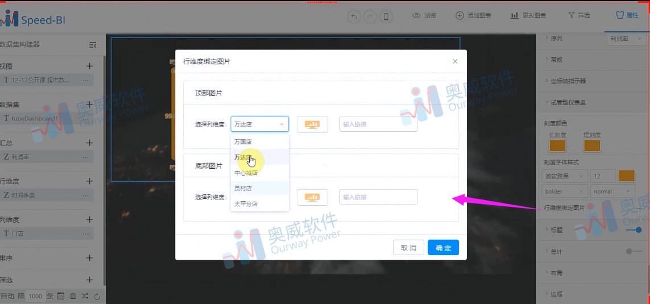650x304 pixels.
Task: Toggle the 标题 switch off
Action: click(634, 230)
